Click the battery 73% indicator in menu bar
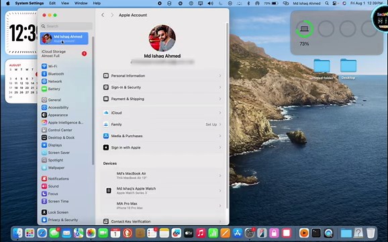 (x=271, y=3)
